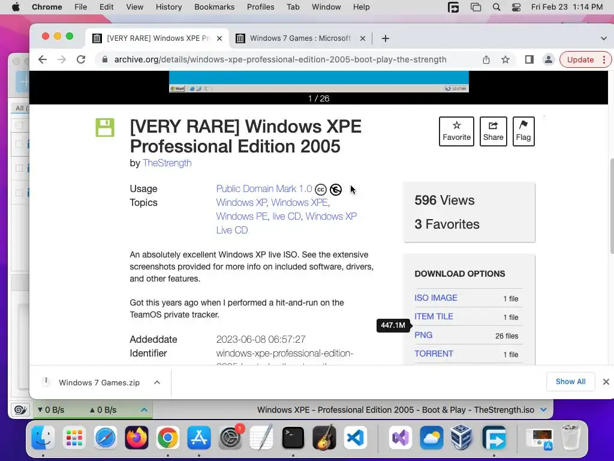Close the downloads bar

click(606, 382)
